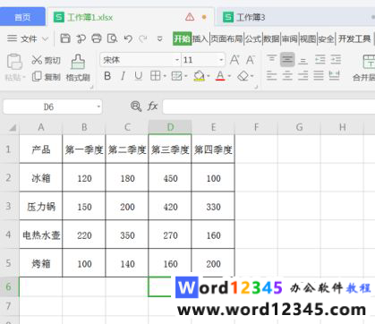The width and height of the screenshot is (375, 324).
Task: Open the 文件 menu button
Action: [28, 38]
